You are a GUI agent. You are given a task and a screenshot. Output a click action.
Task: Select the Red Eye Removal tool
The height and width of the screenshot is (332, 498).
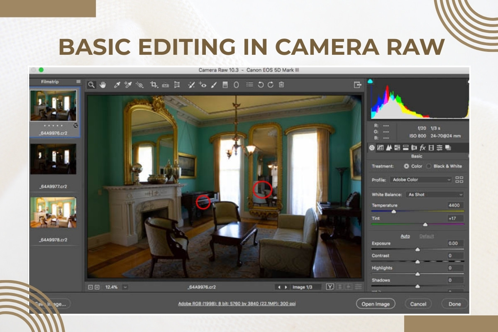tap(203, 85)
